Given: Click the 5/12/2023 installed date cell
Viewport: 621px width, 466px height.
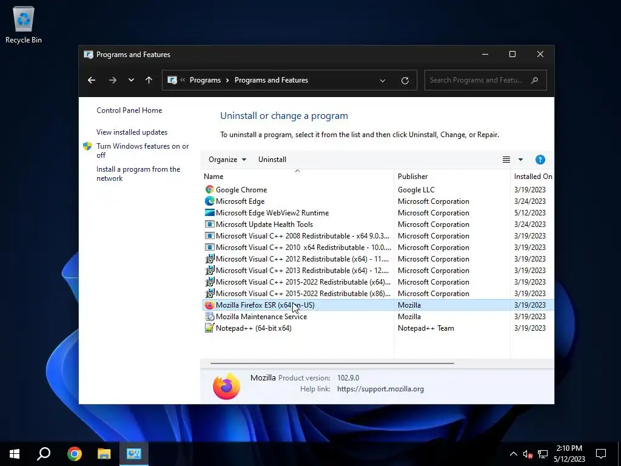Looking at the screenshot, I should (530, 213).
